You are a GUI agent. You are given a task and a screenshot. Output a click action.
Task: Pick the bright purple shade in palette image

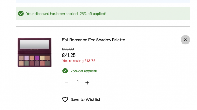tap(37, 58)
